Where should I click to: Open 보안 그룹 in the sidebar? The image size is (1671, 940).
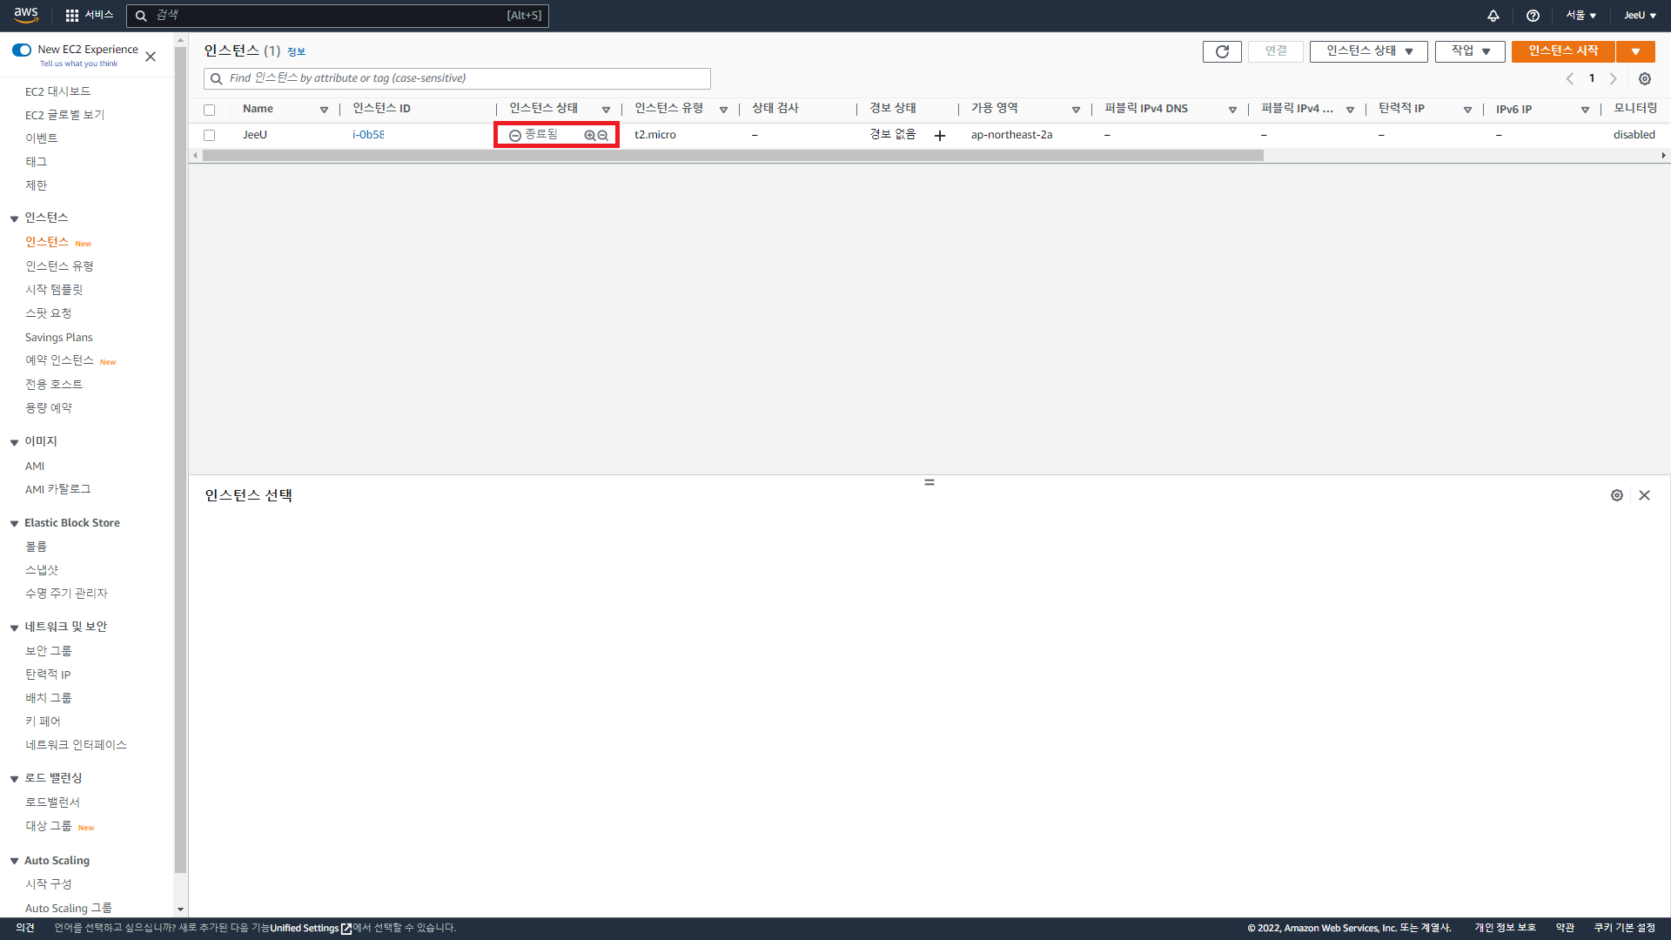(49, 650)
